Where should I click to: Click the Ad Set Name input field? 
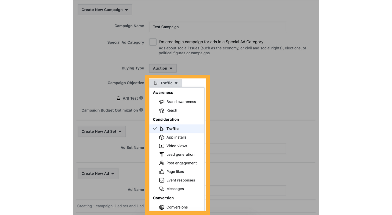point(245,149)
